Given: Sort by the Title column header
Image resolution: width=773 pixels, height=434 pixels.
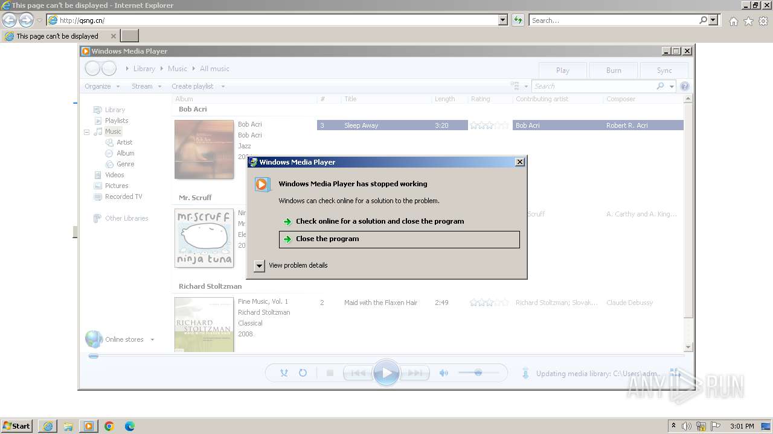Looking at the screenshot, I should tap(386, 99).
